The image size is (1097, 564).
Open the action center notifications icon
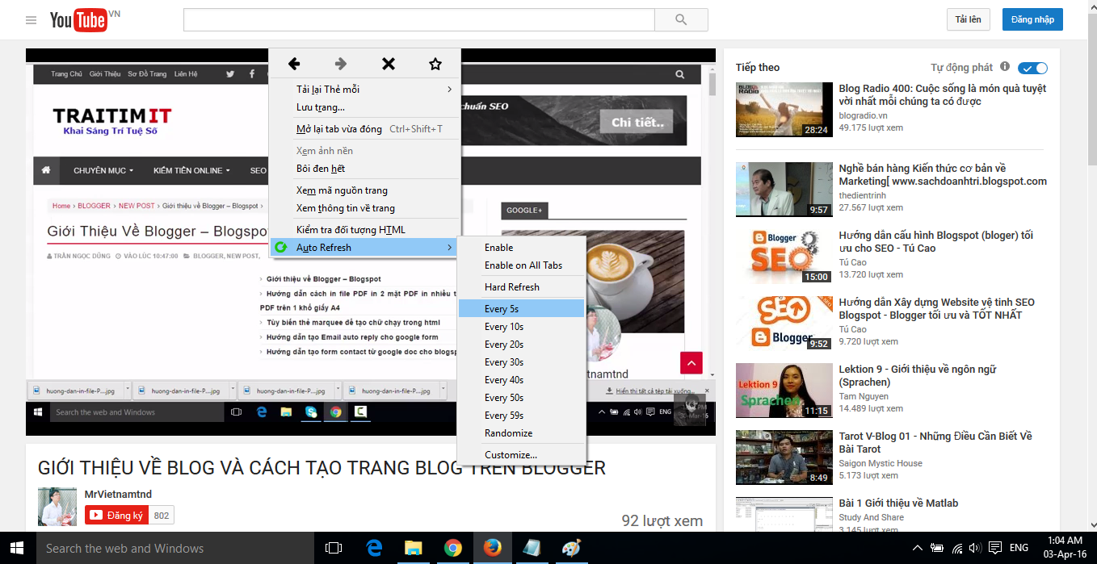coord(996,548)
